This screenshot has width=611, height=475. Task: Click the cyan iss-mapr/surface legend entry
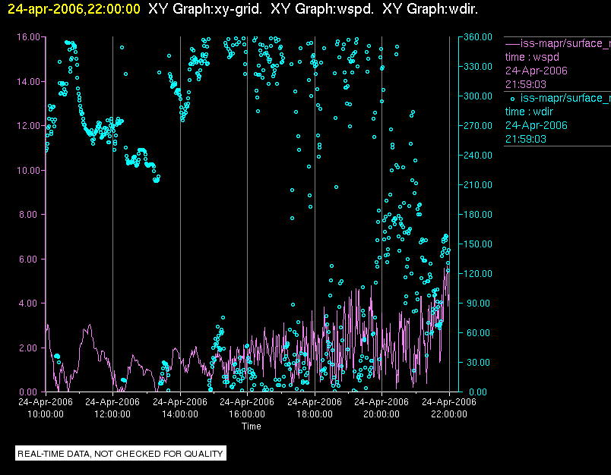[x=565, y=98]
